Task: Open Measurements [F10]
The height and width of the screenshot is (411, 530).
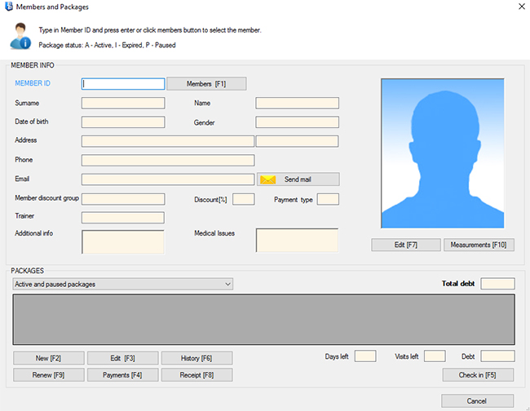Action: tap(479, 245)
